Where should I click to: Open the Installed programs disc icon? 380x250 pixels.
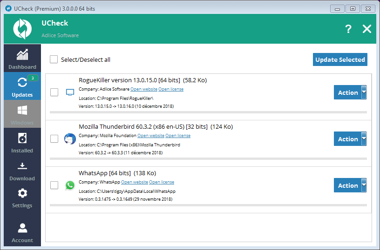click(x=22, y=138)
